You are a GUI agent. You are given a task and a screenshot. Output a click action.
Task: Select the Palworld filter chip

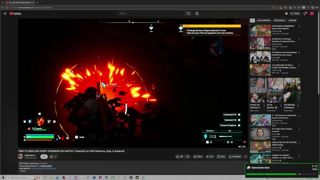tap(292, 20)
